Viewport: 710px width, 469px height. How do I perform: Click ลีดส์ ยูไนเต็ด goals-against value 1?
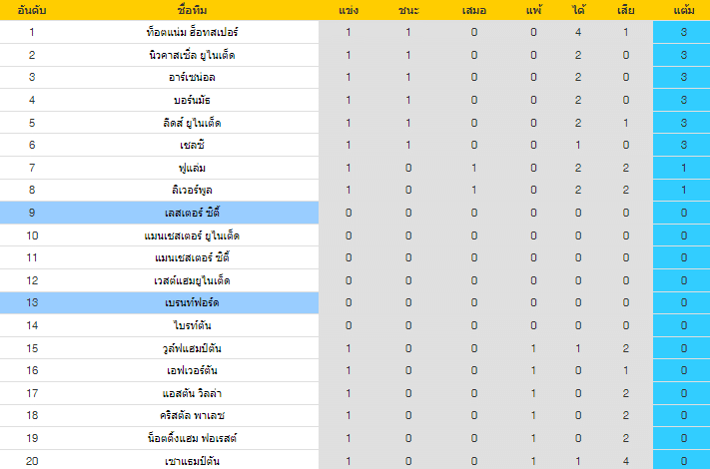(625, 123)
